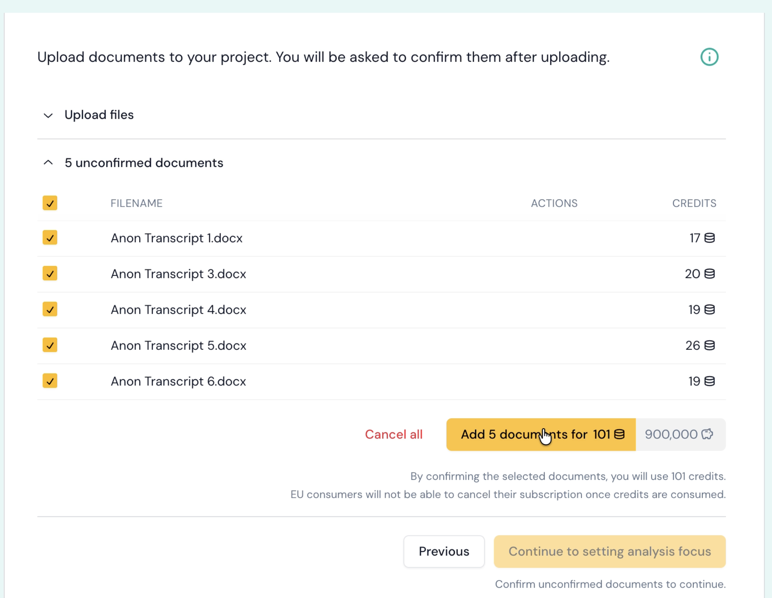This screenshot has height=598, width=772.
Task: Click the credits icon next to Anon Transcript 3
Action: click(709, 274)
